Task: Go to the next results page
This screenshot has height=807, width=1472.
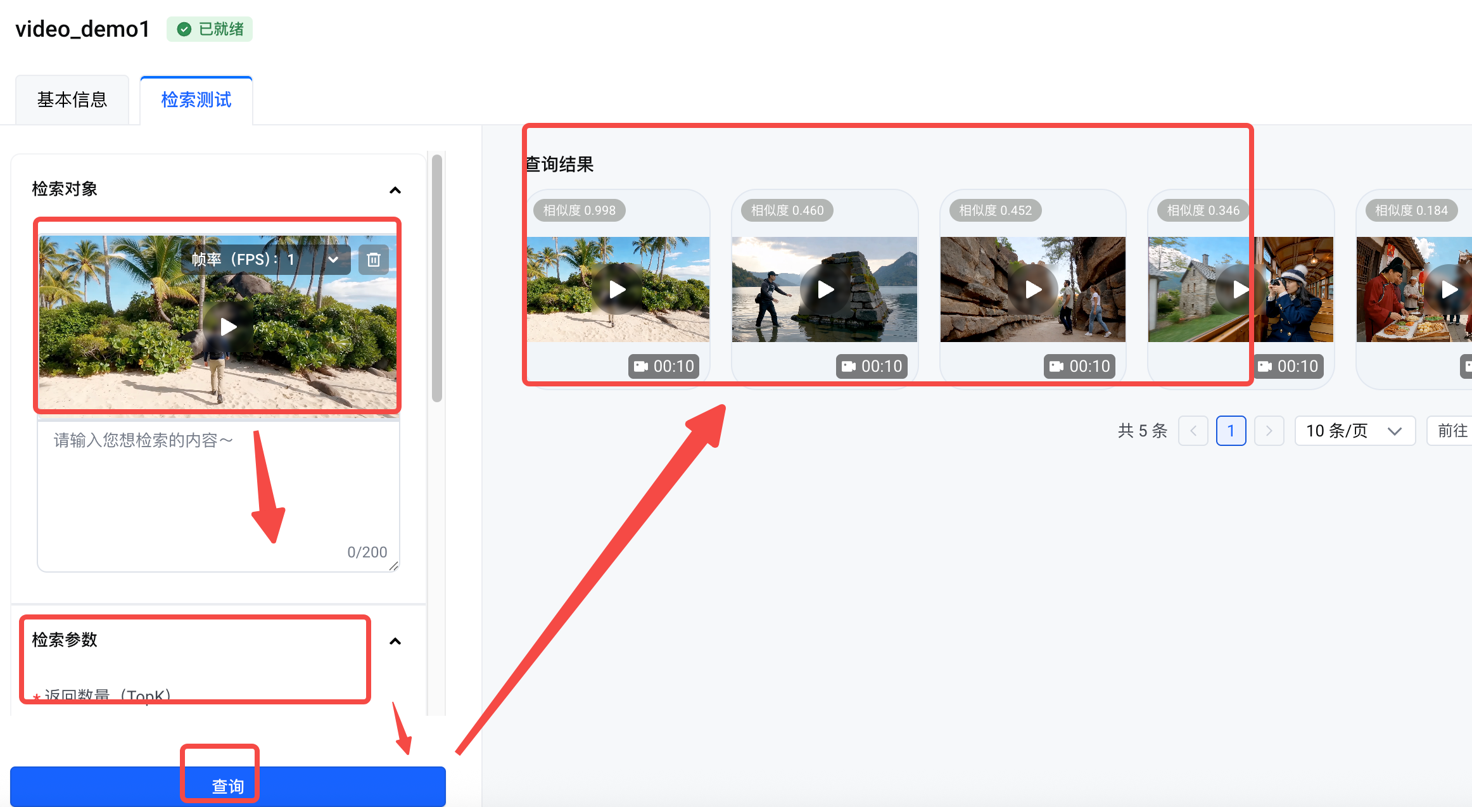Action: (x=1269, y=431)
